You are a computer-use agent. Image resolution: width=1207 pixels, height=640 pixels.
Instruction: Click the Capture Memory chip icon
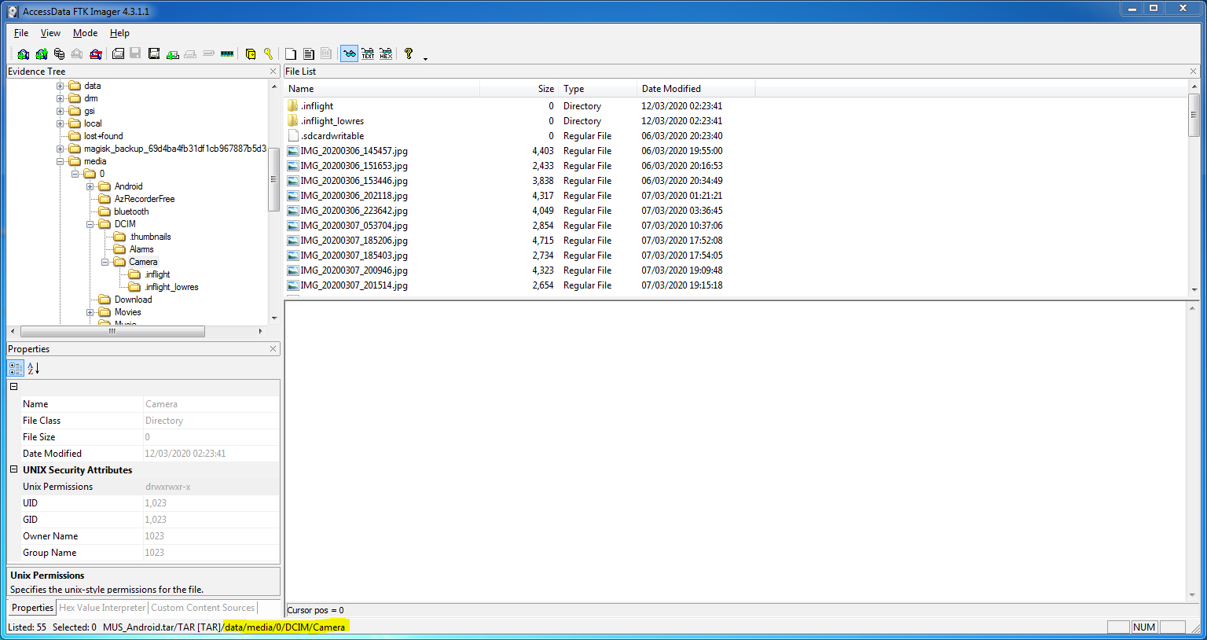[x=227, y=54]
